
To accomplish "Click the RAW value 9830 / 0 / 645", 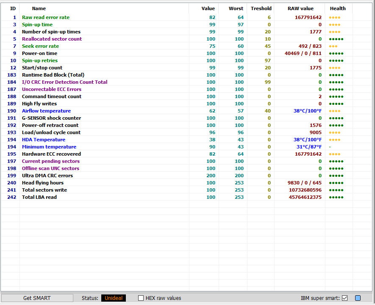I will (304, 183).
